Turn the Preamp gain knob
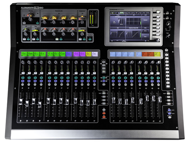 (30, 19)
